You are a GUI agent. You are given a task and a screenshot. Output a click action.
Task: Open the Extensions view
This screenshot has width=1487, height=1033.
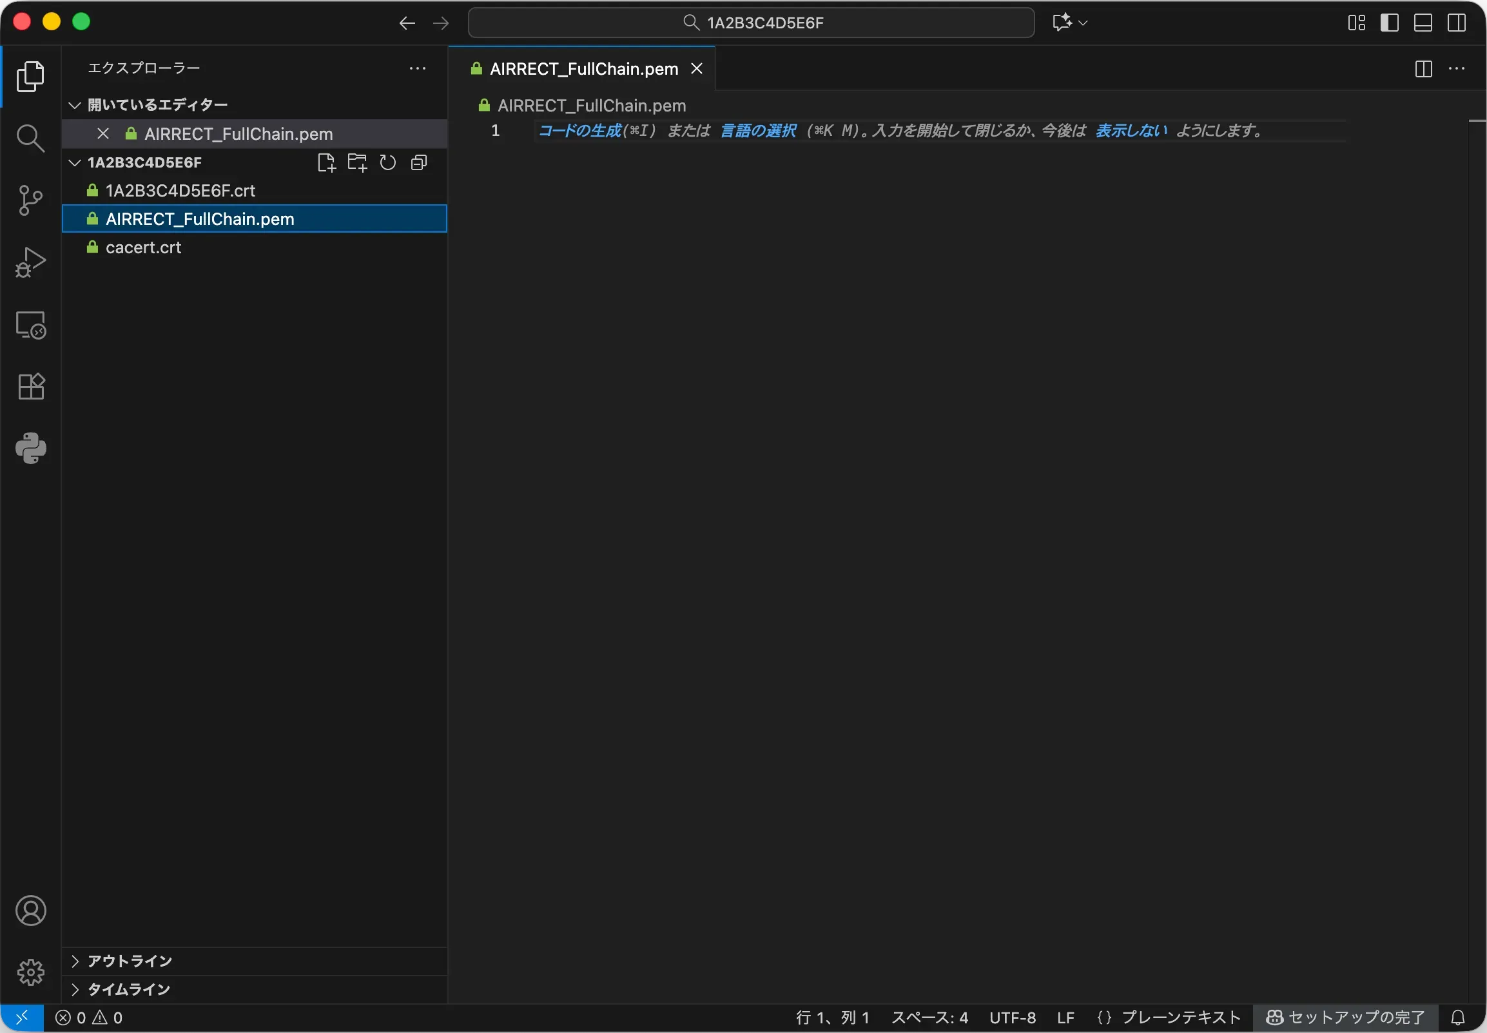30,387
